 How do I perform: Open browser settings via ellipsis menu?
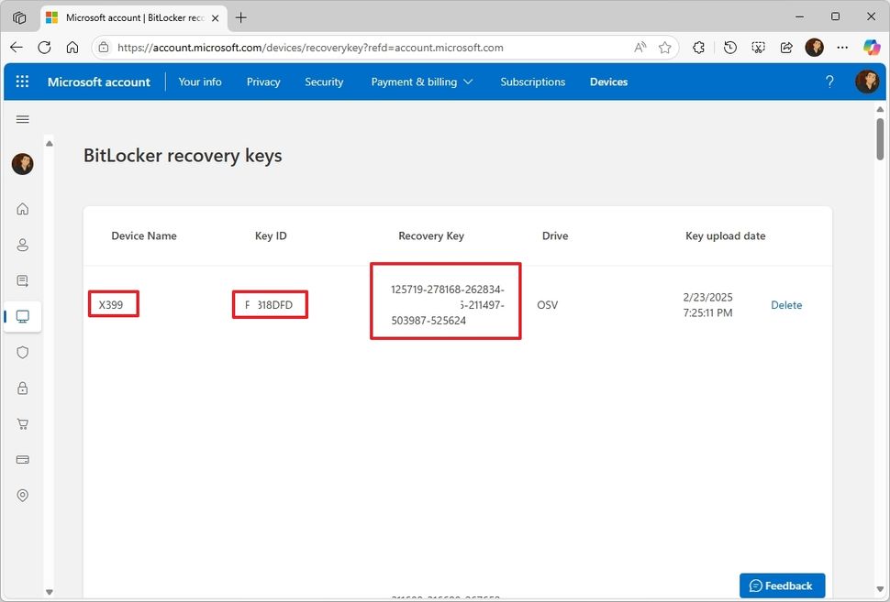[x=842, y=47]
